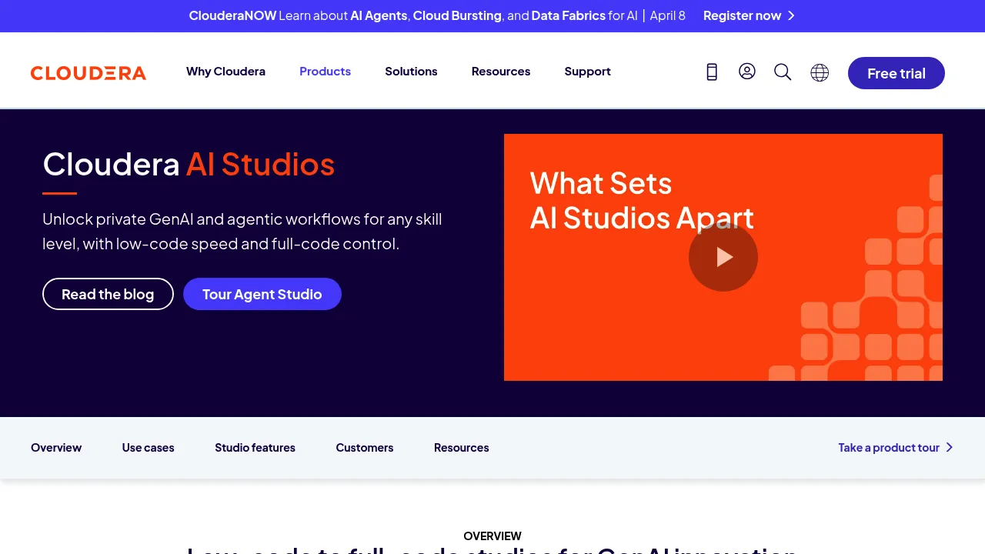Click the Cloudera logo

[x=88, y=73]
